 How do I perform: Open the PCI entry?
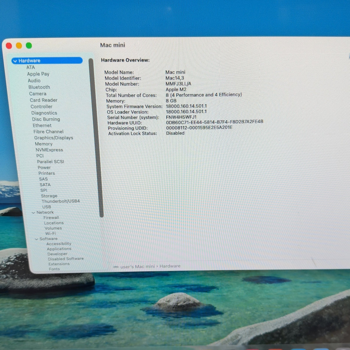click(x=40, y=156)
